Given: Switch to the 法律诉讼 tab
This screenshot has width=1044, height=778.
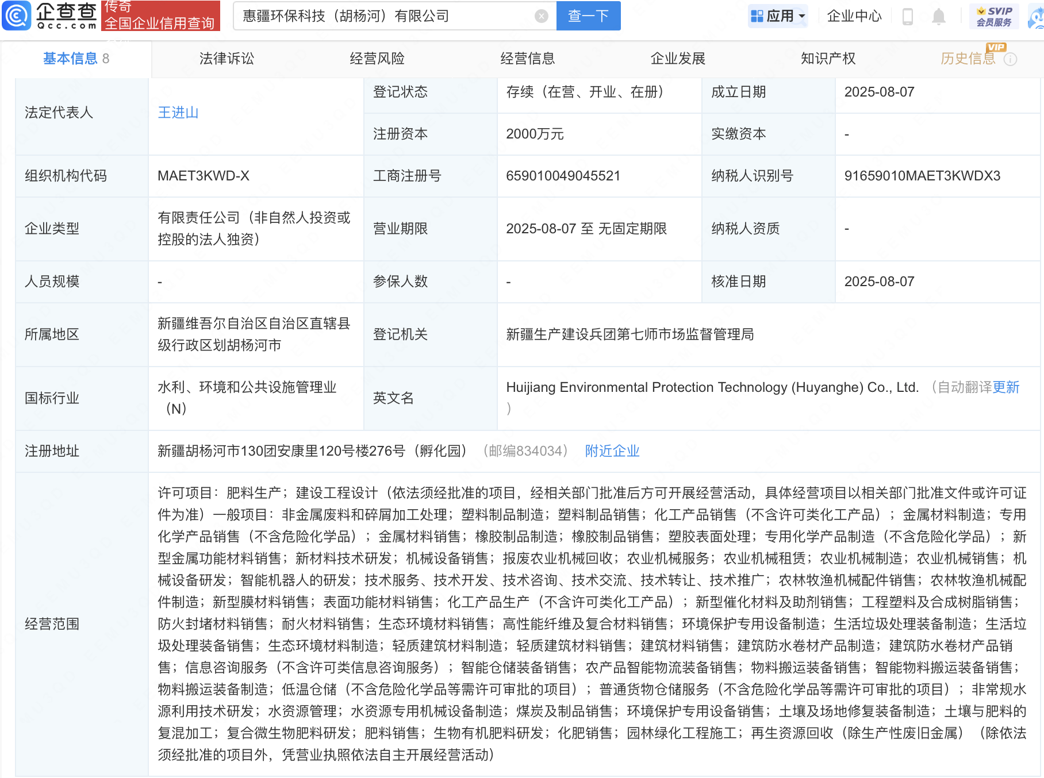Looking at the screenshot, I should click(x=227, y=59).
